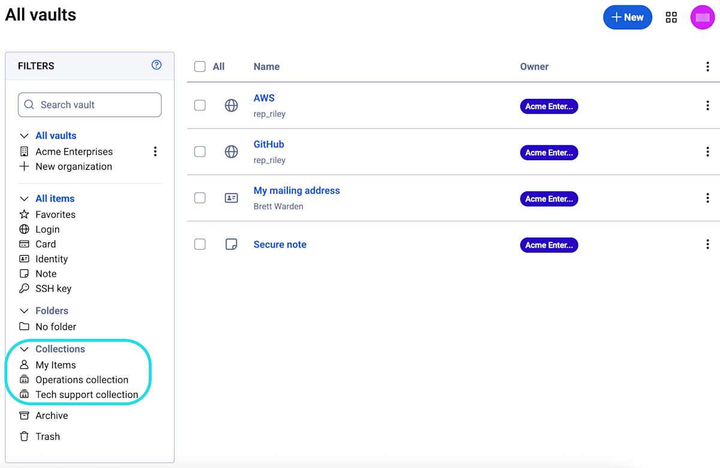Filter by SSH key type
This screenshot has width=720, height=468.
(x=53, y=289)
